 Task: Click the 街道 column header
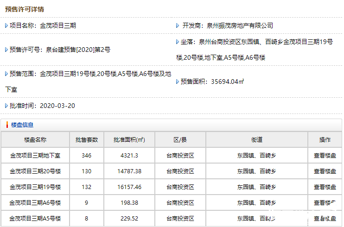point(257,140)
